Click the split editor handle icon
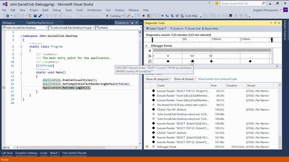The image size is (289, 162). point(140,32)
